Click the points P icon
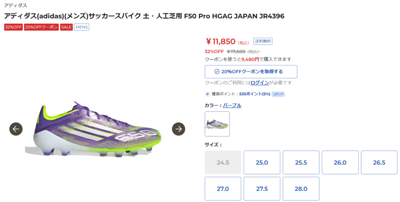 [207, 94]
